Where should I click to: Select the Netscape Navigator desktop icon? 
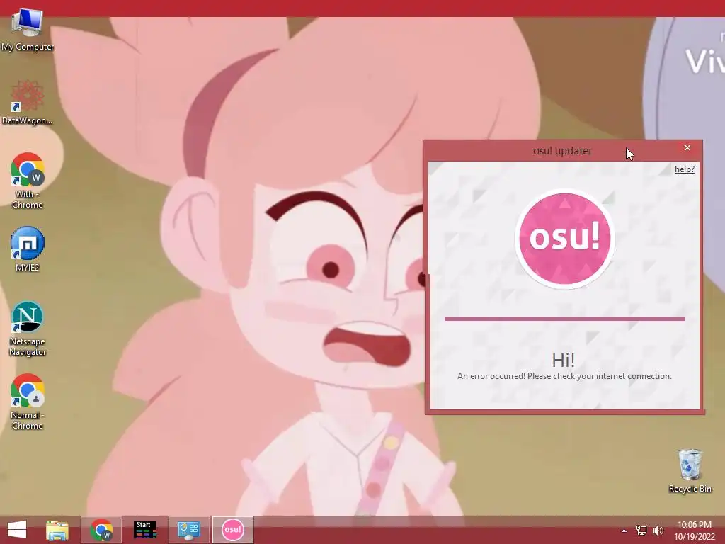pyautogui.click(x=28, y=329)
